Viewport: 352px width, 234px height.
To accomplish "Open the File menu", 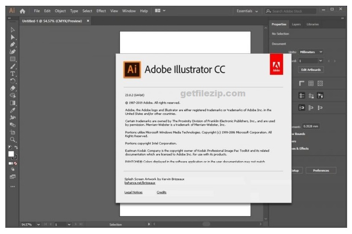I will click(x=37, y=11).
